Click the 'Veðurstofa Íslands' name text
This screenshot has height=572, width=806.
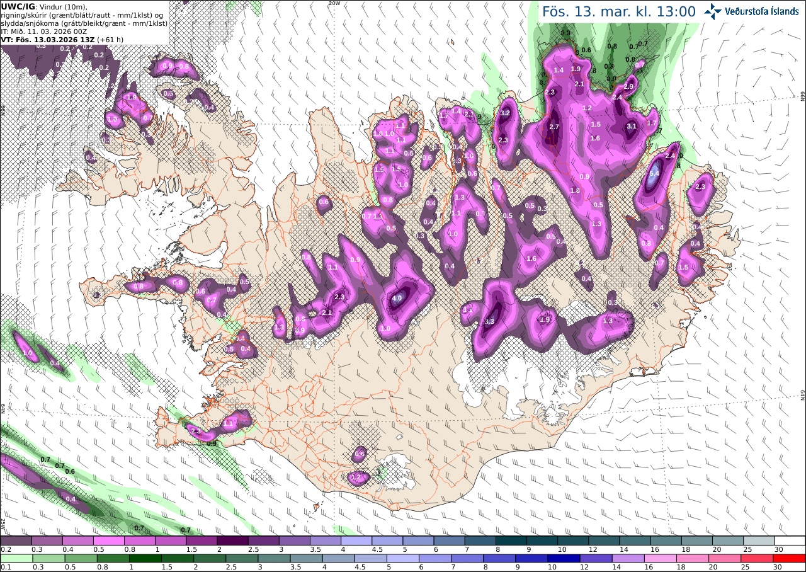point(762,11)
